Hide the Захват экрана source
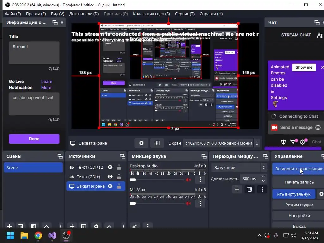This screenshot has width=324, height=243. [x=110, y=186]
